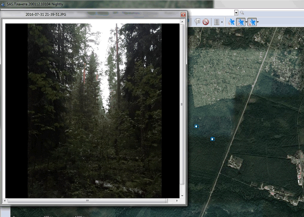Click the stacked database cache source icon
The image size is (304, 217).
217,22
